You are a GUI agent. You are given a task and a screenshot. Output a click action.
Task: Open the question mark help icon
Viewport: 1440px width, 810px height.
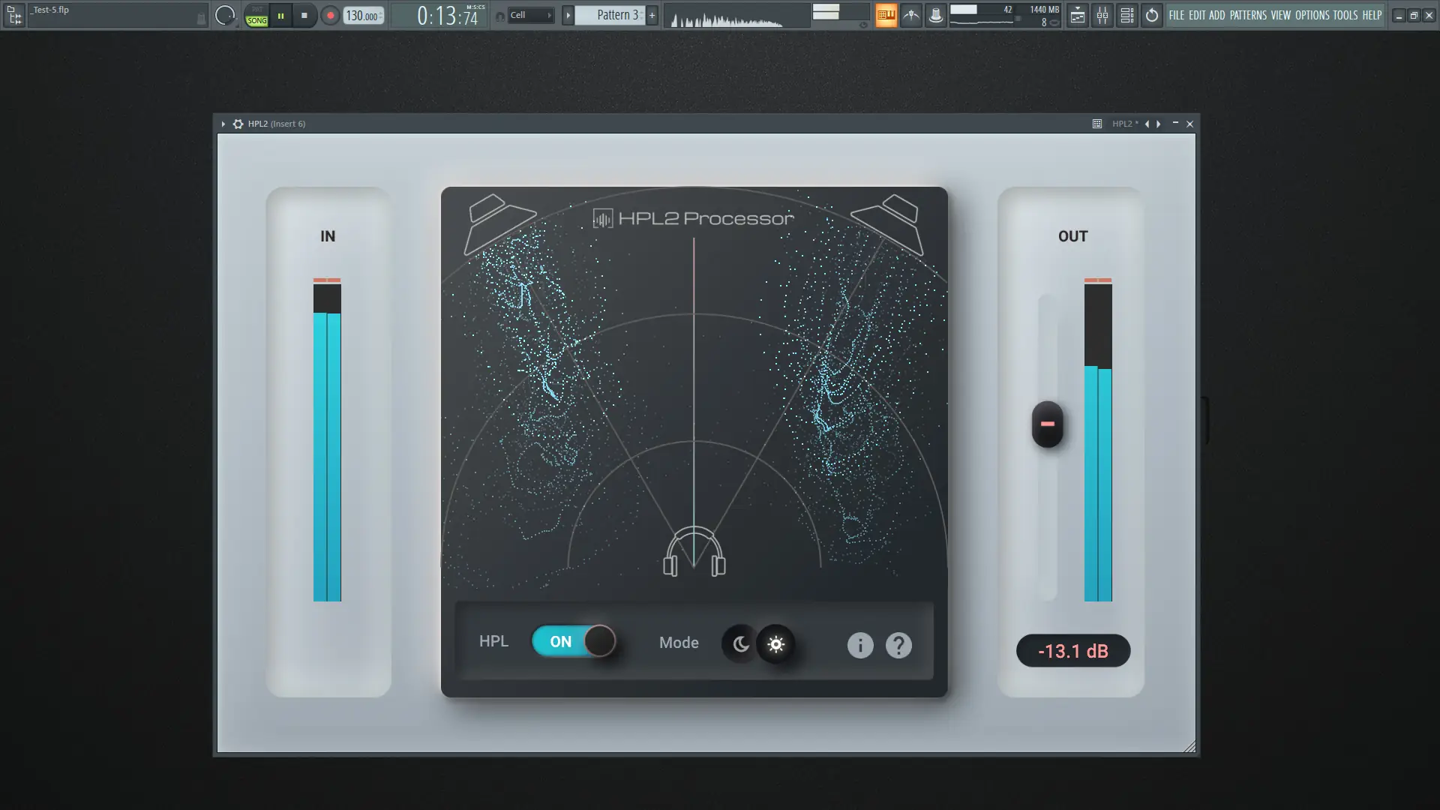point(898,645)
